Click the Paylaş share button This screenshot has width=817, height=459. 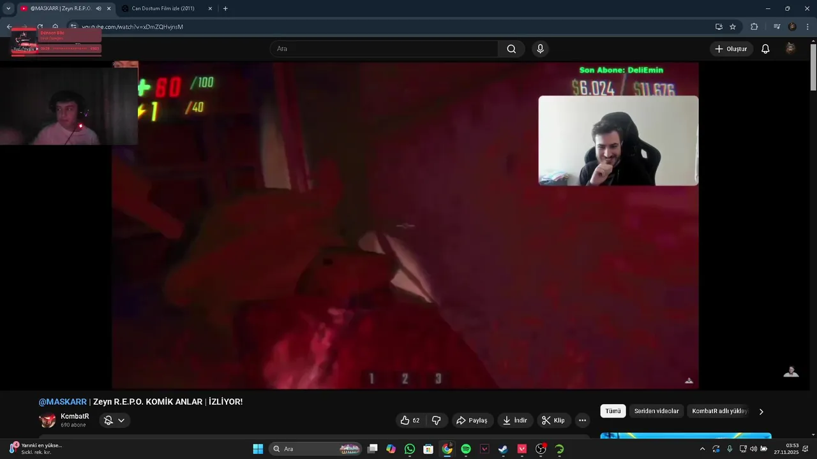tap(473, 420)
